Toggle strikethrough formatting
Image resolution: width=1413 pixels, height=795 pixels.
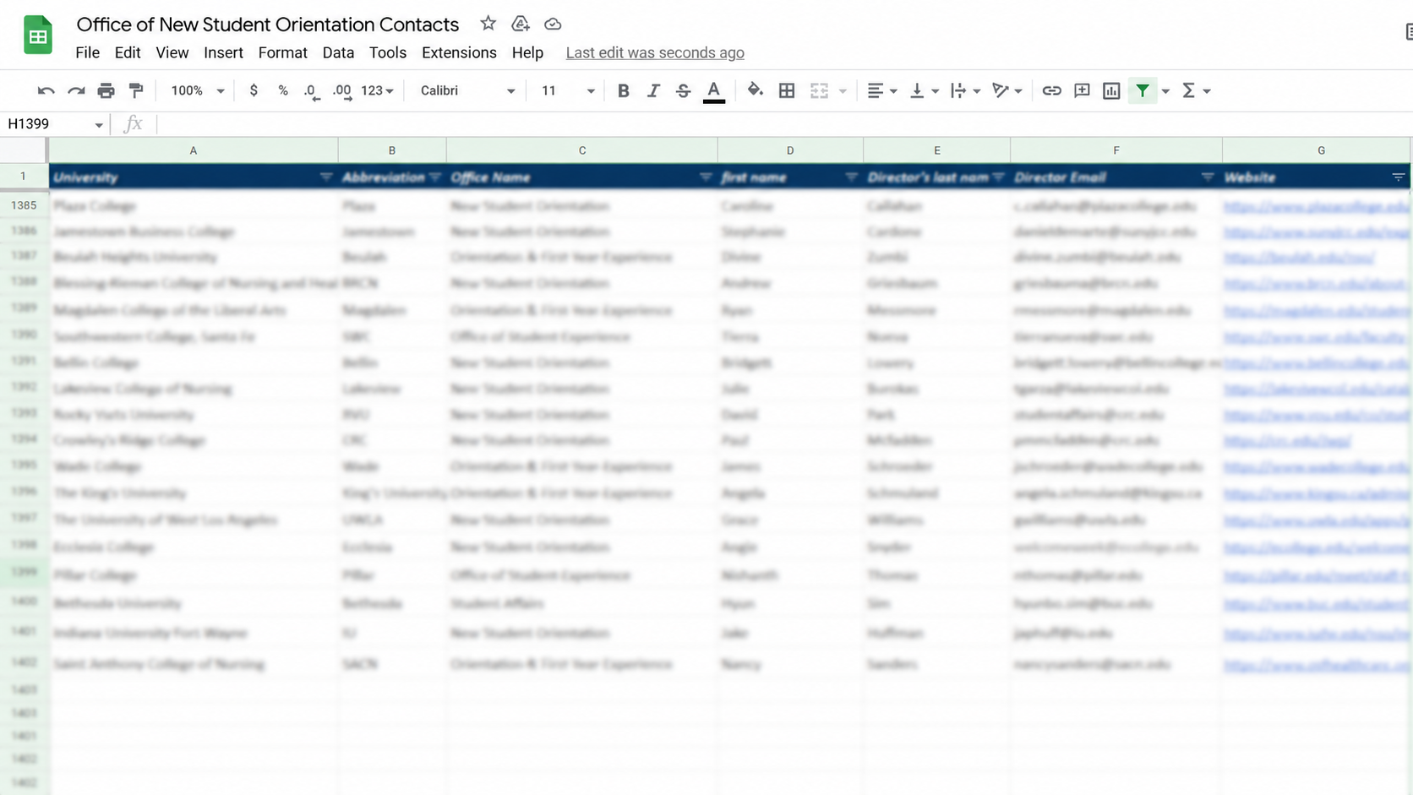click(x=683, y=90)
